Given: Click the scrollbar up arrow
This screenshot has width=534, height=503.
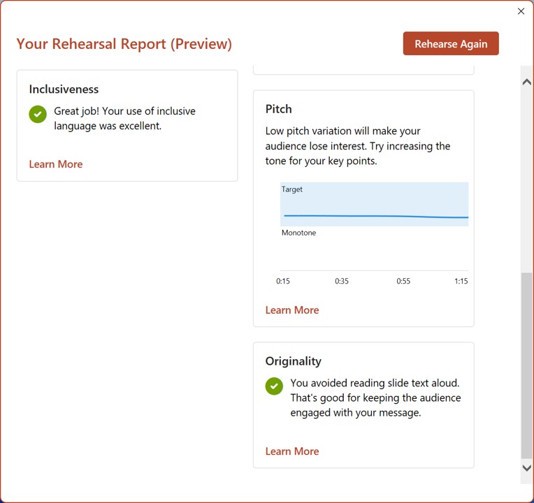Looking at the screenshot, I should tap(527, 82).
